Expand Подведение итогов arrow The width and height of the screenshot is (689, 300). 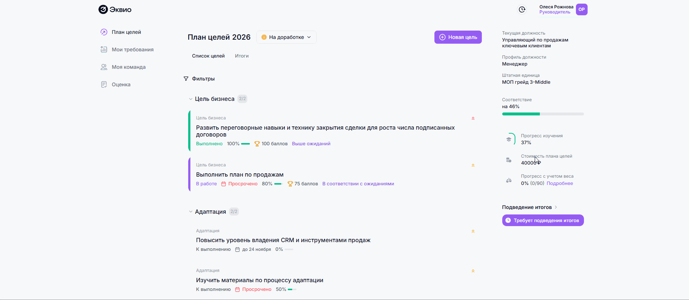[556, 207]
